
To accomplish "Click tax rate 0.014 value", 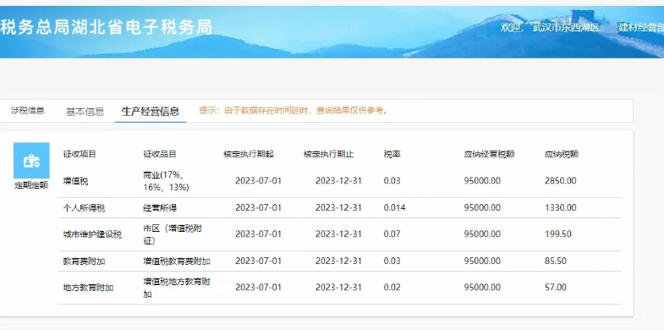I will (394, 207).
